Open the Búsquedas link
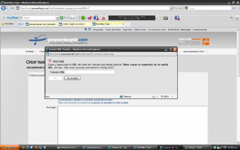This screenshot has height=150, width=240. [98, 30]
